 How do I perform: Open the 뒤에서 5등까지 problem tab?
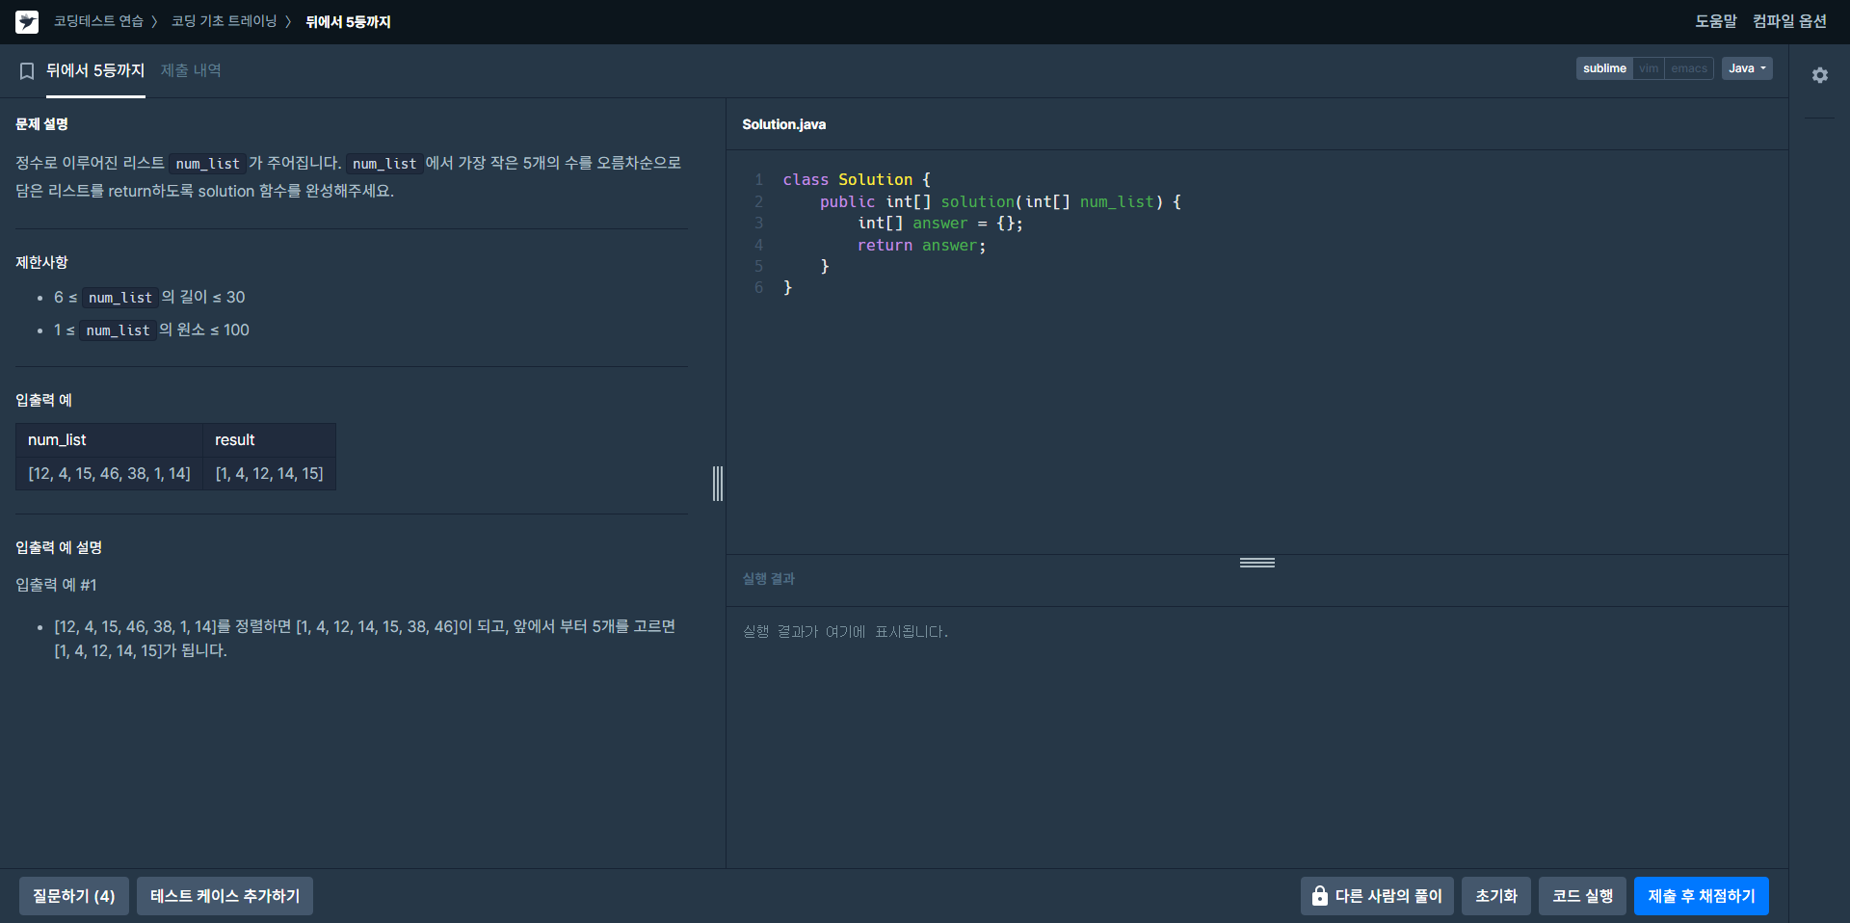coord(95,70)
